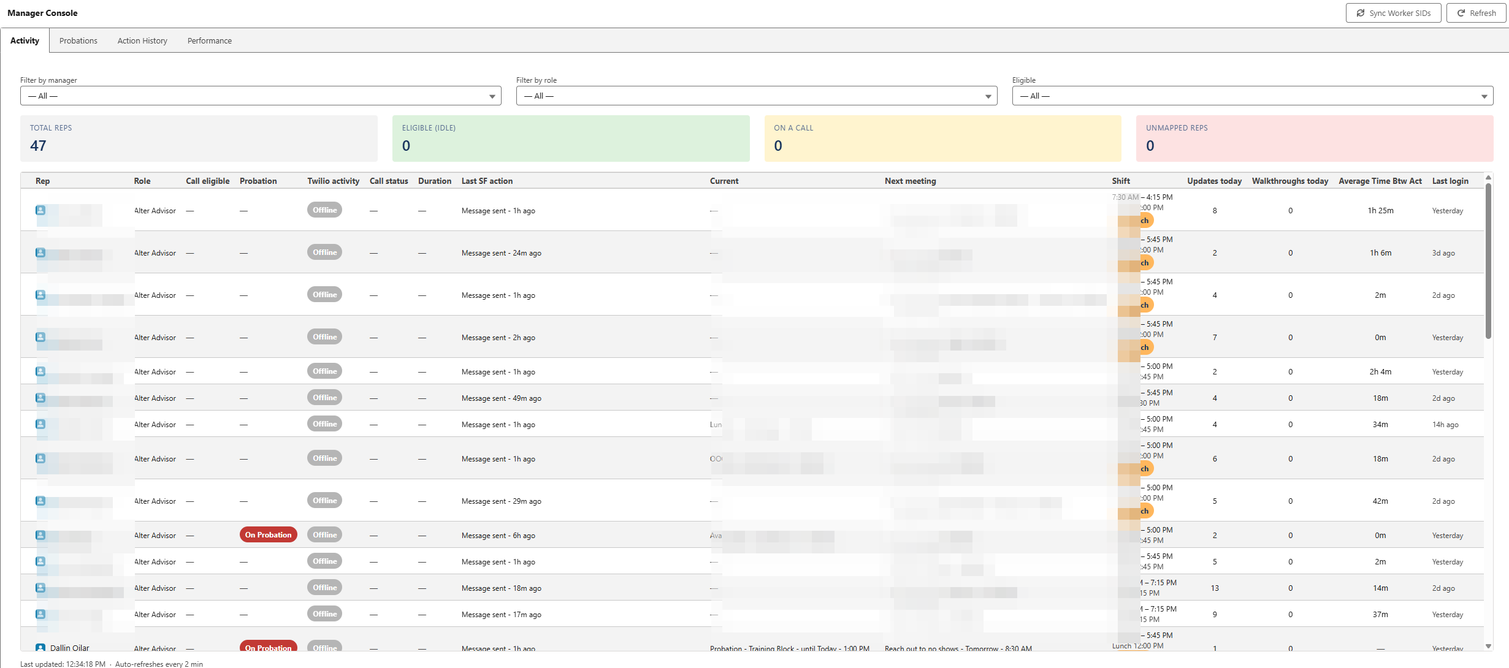Viewport: 1509px width, 668px height.
Task: Click the Unmapped Reps pink card
Action: (1315, 139)
